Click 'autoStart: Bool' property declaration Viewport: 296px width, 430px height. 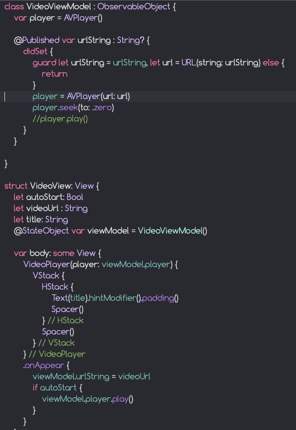pos(55,197)
